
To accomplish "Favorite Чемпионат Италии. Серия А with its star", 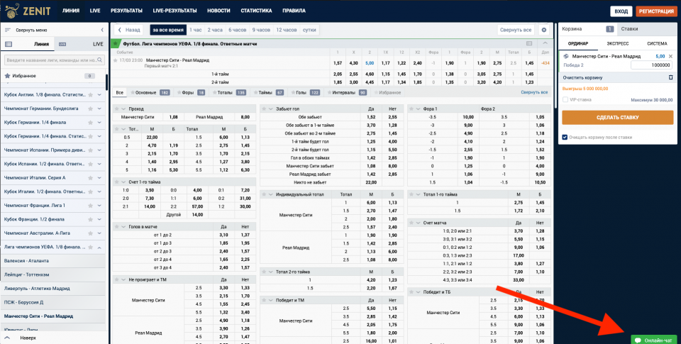I will coord(90,177).
